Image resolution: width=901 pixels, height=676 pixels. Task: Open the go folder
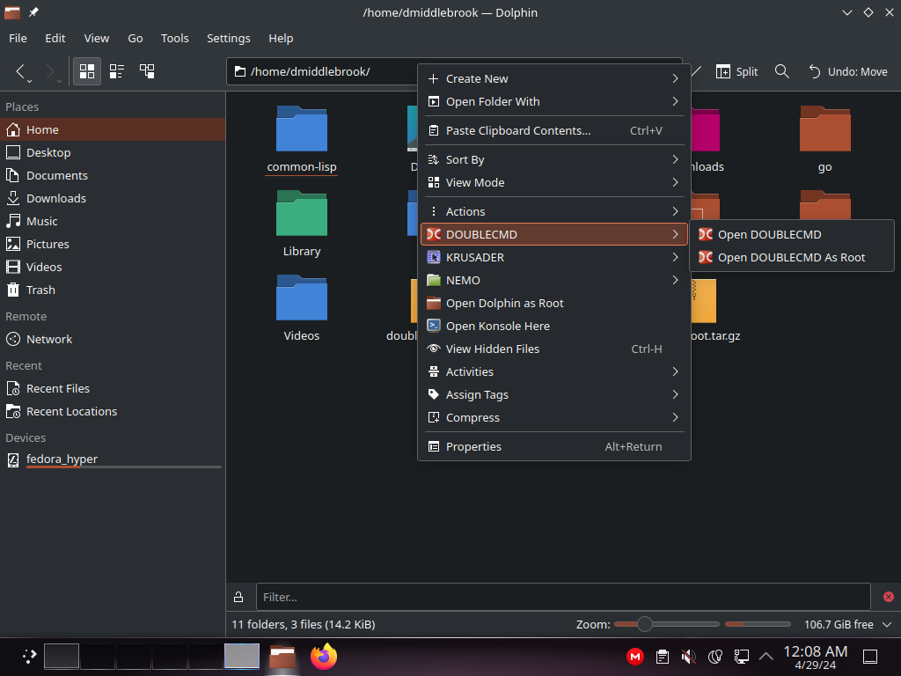point(824,140)
